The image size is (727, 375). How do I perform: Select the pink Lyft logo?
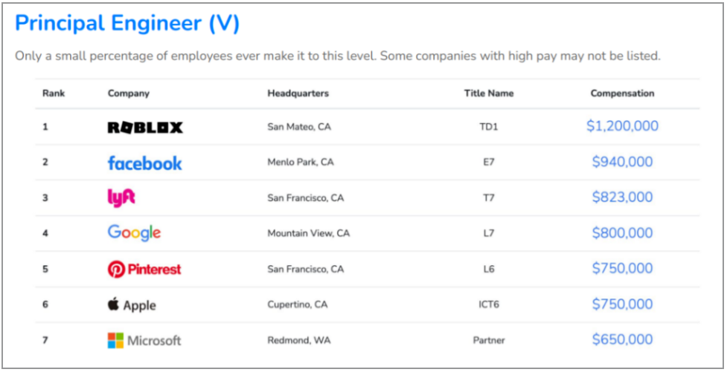pos(121,198)
